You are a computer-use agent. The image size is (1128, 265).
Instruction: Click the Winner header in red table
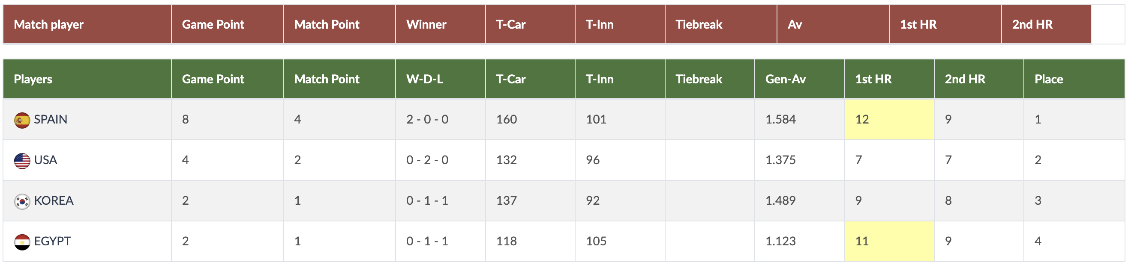tap(426, 24)
